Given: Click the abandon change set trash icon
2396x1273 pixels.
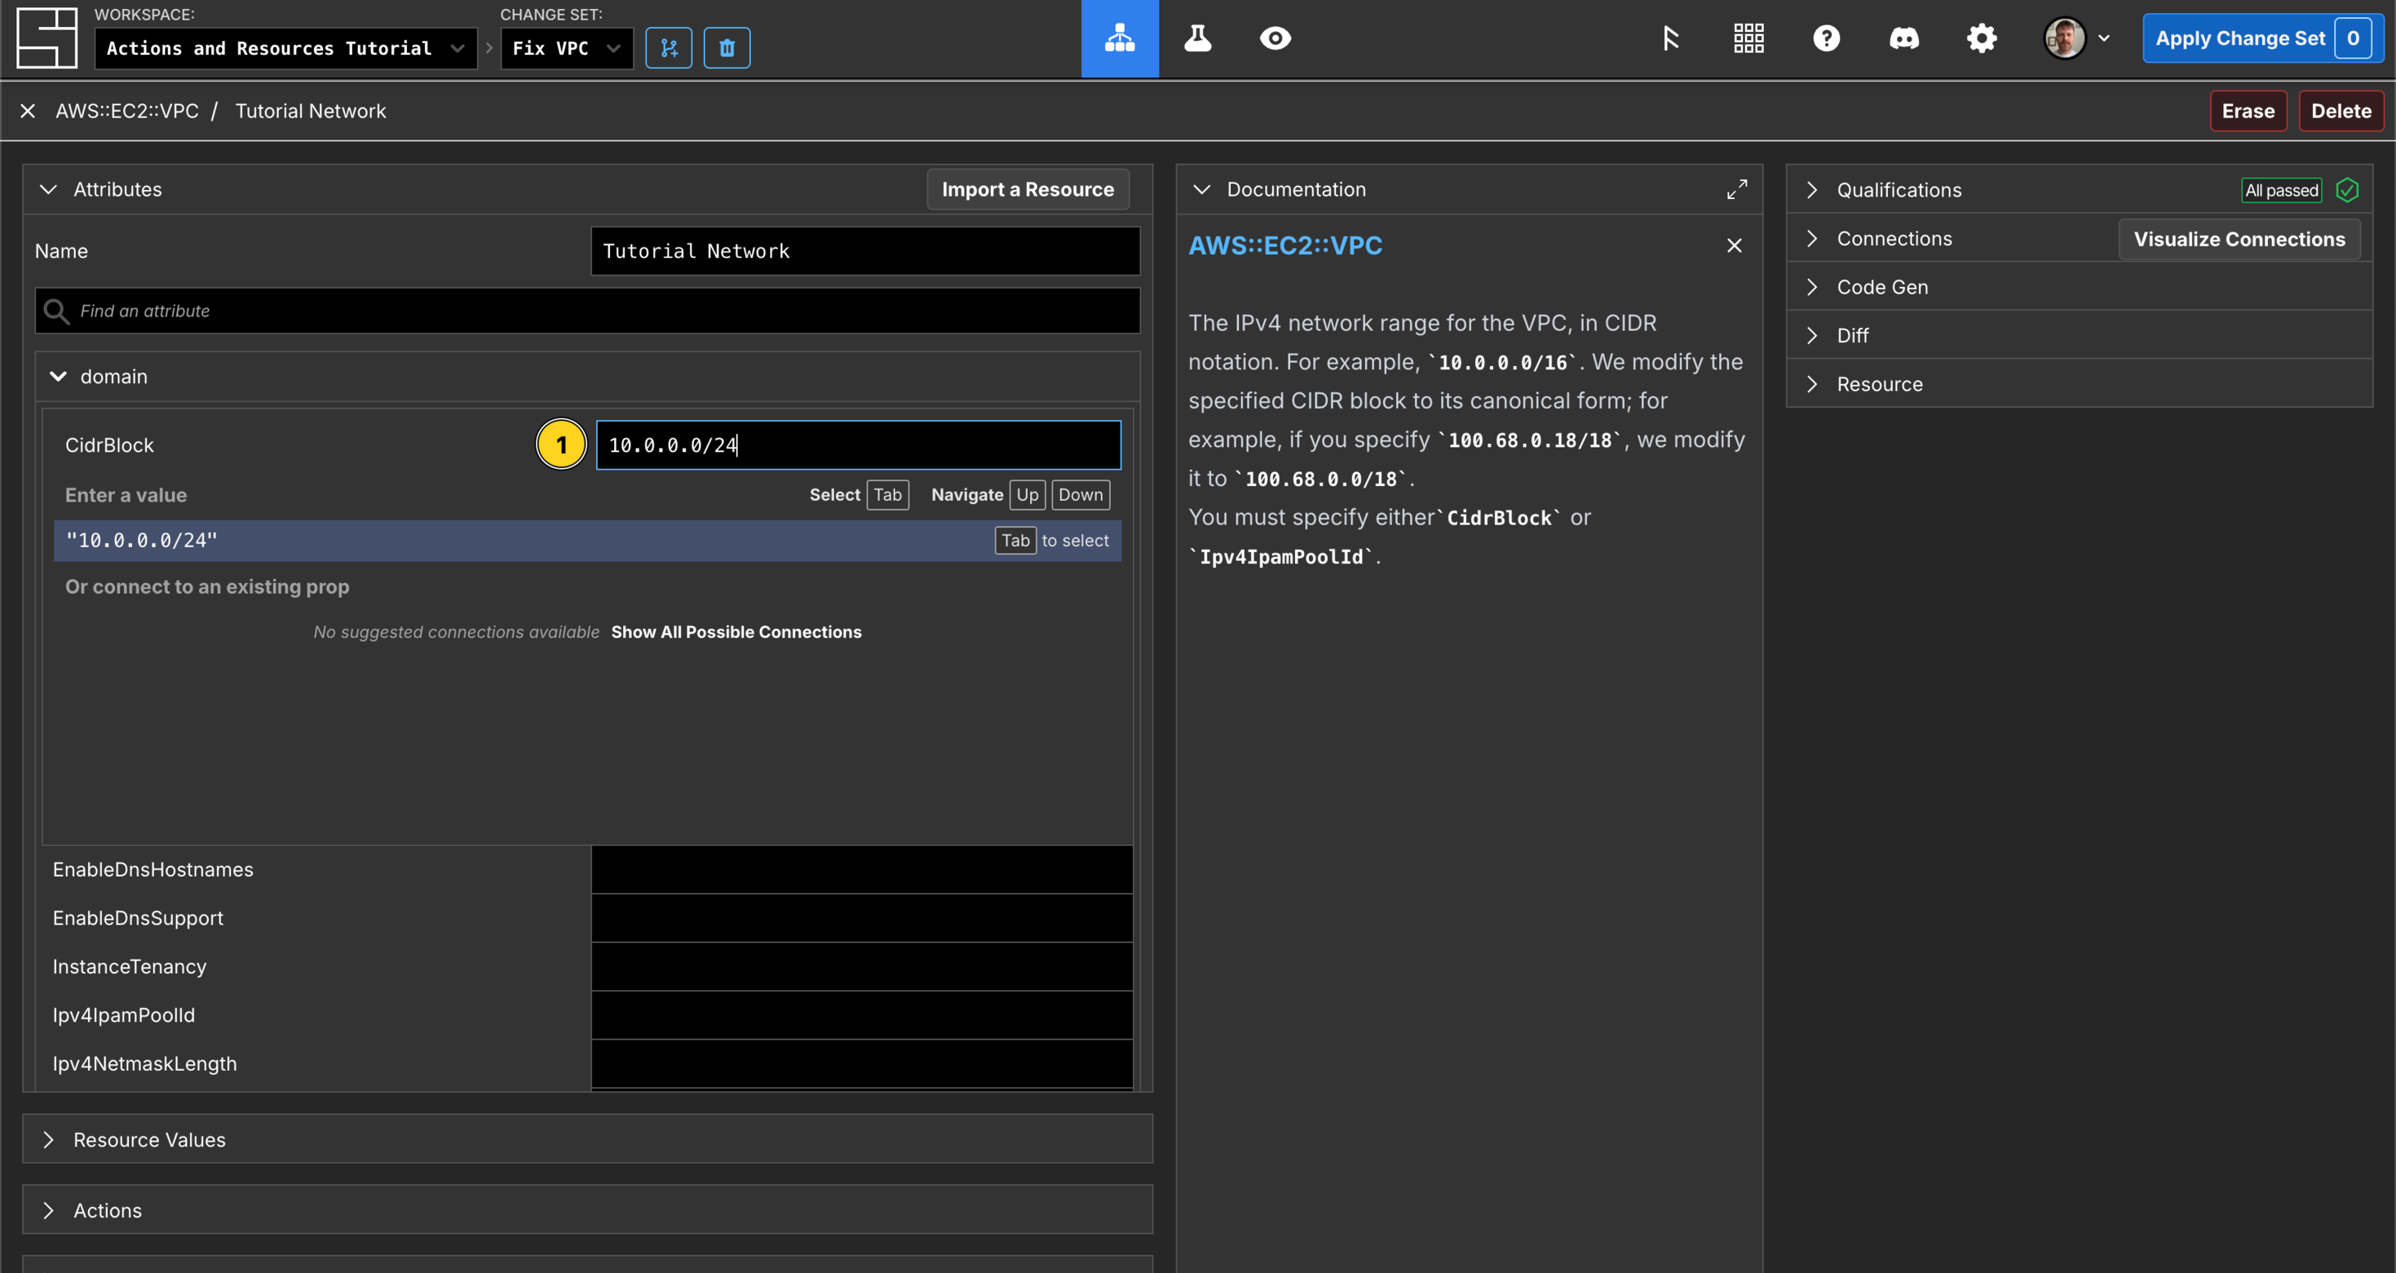Looking at the screenshot, I should (727, 48).
